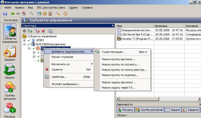Image resolution: width=201 pixels, height=118 pixels.
Task: Click the red X delete icon in Структура toolbar
Action: [43, 31]
